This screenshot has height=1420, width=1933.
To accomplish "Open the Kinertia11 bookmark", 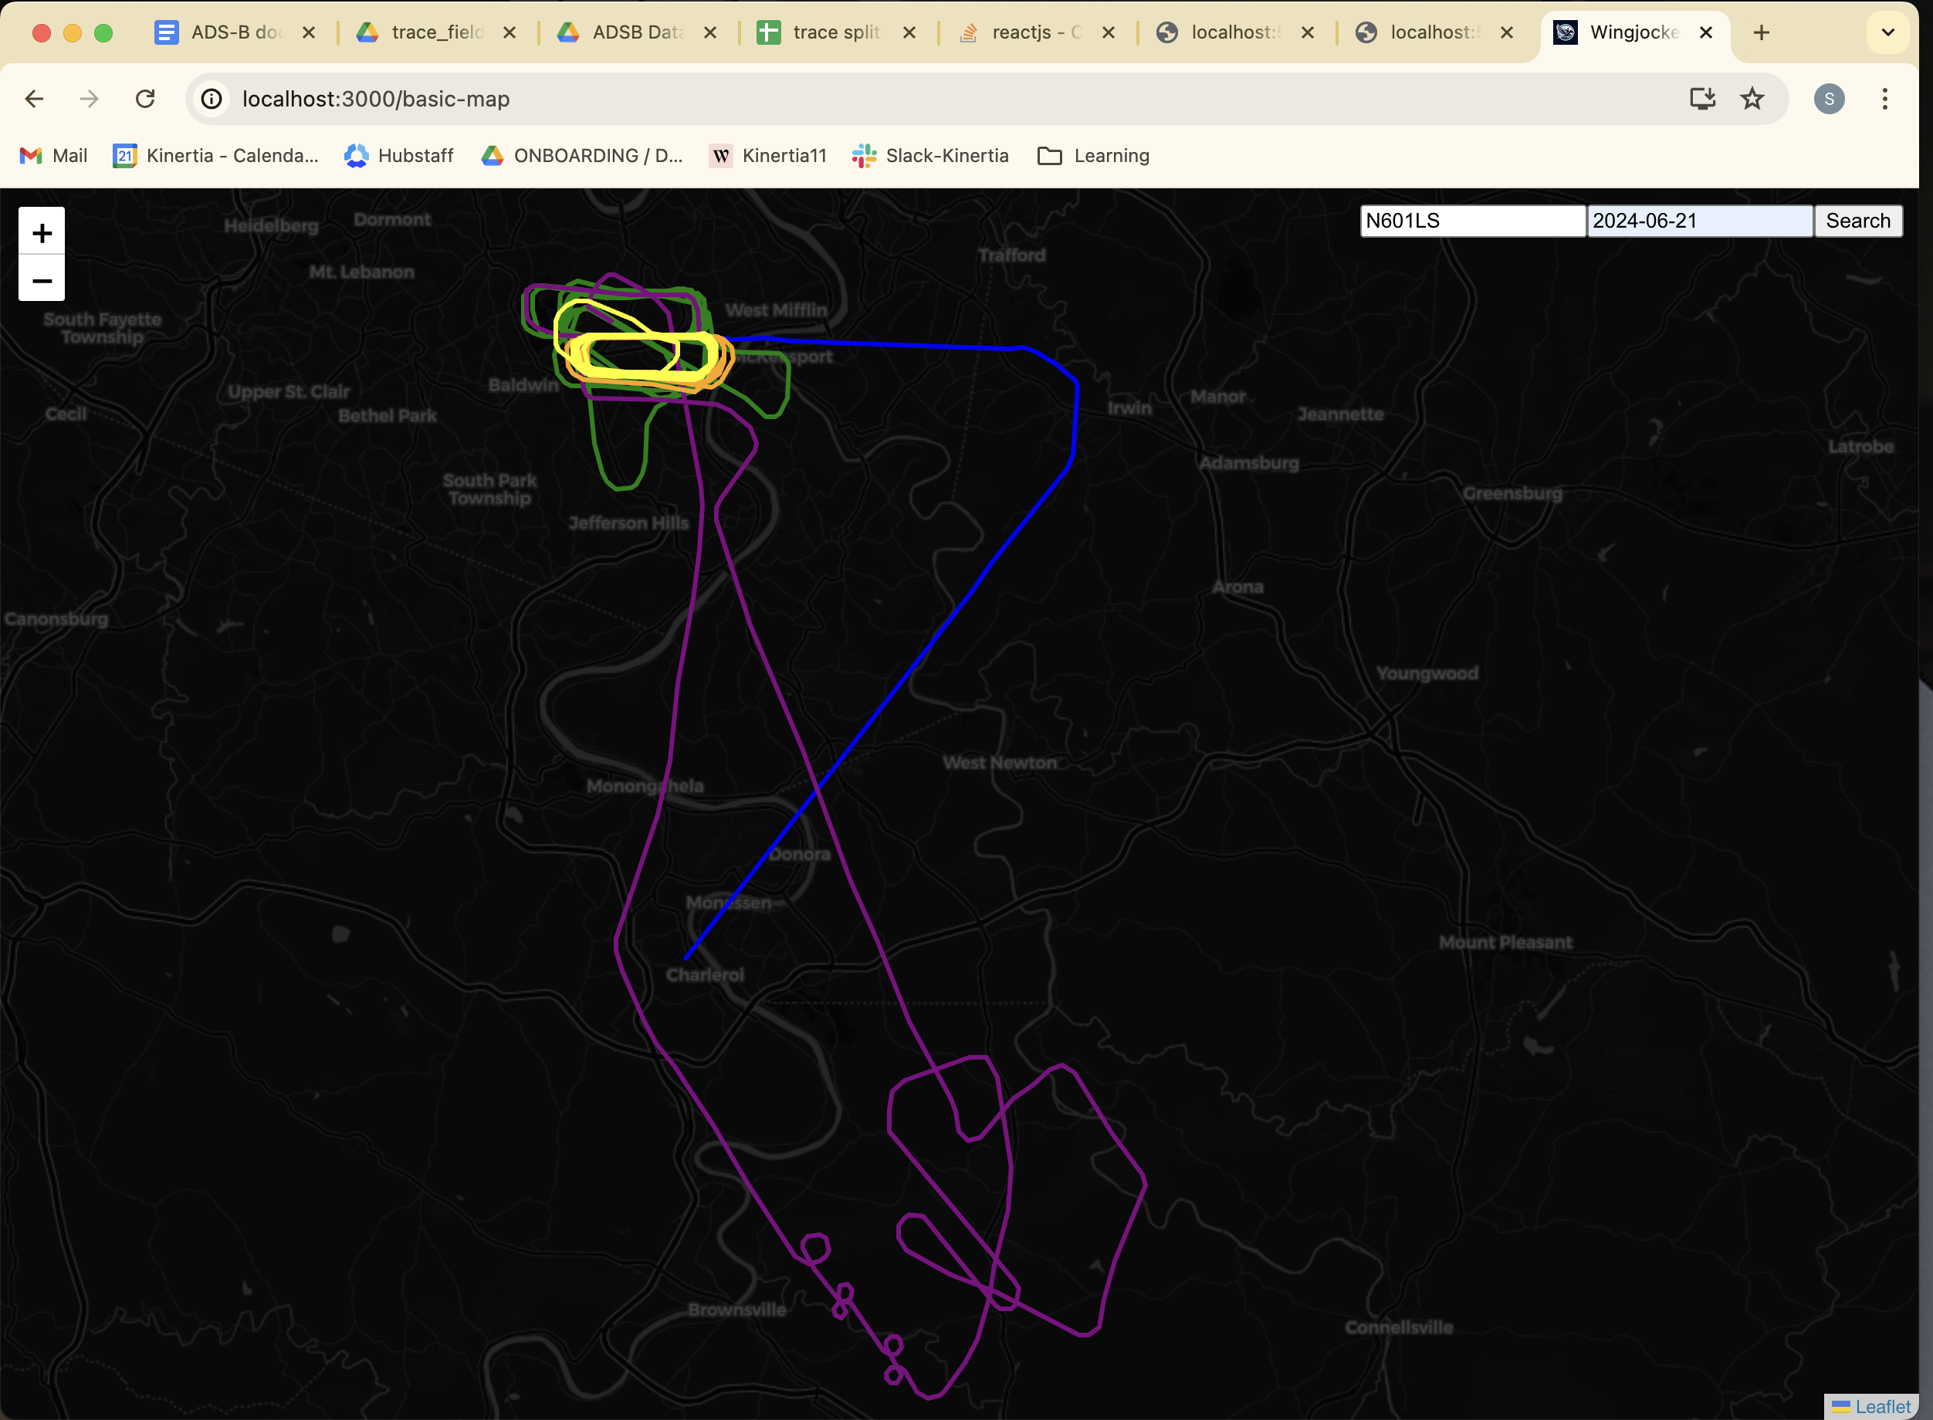I will pos(768,156).
